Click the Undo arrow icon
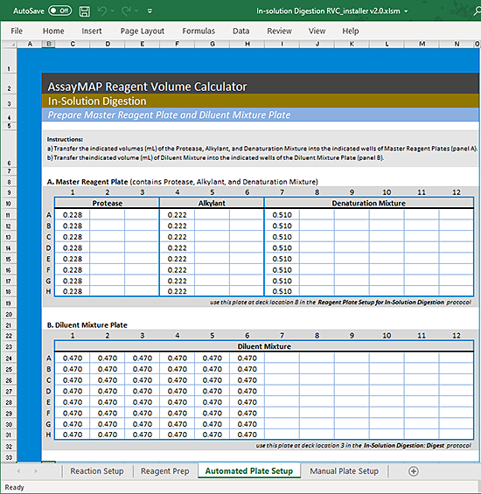This screenshot has height=494, width=481. coord(101,11)
